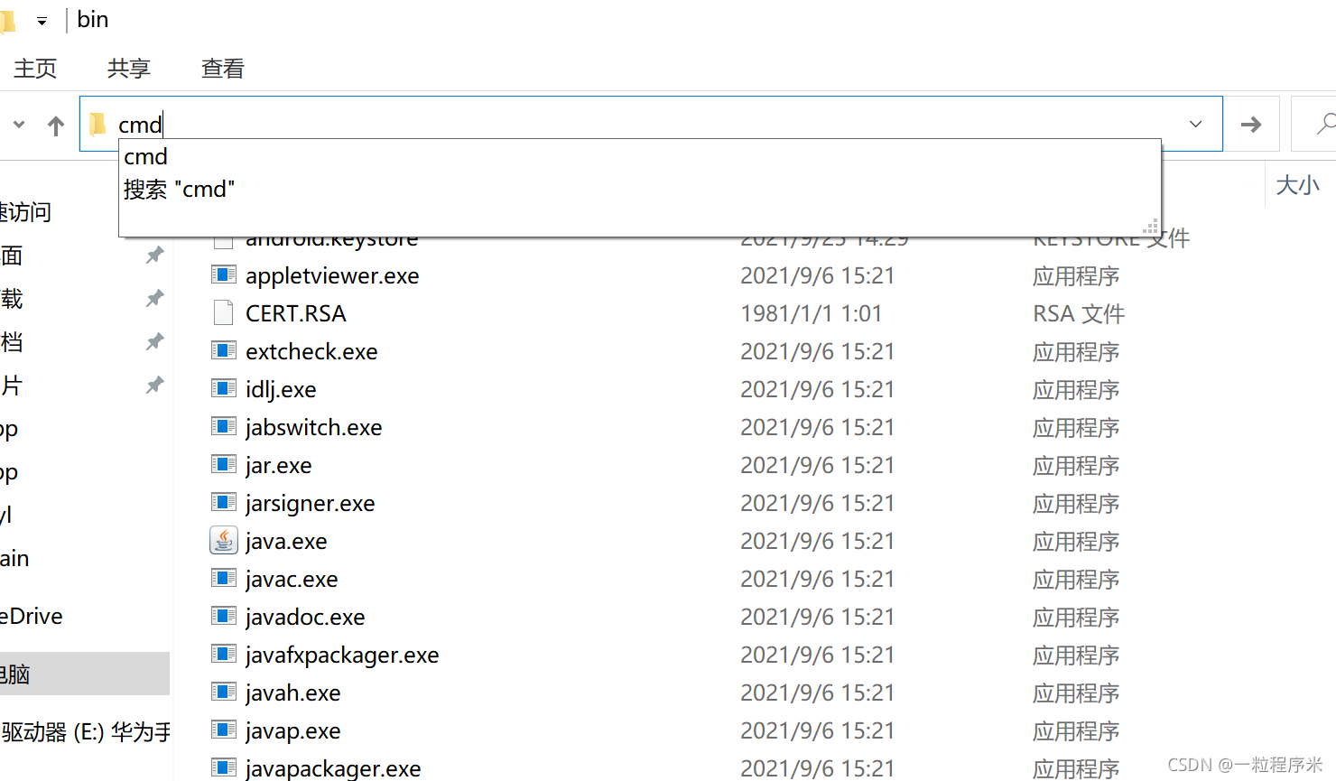Select the jabswitch.exe icon
The width and height of the screenshot is (1336, 781).
click(224, 426)
